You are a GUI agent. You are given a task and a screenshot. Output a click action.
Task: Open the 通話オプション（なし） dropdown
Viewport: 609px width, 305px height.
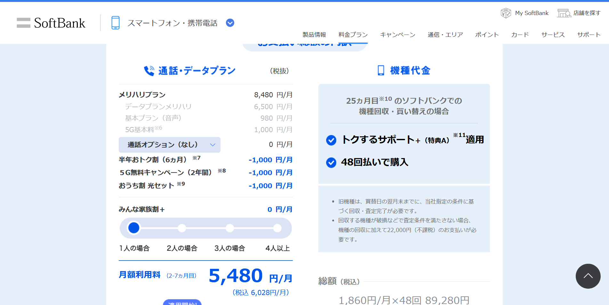coord(169,145)
